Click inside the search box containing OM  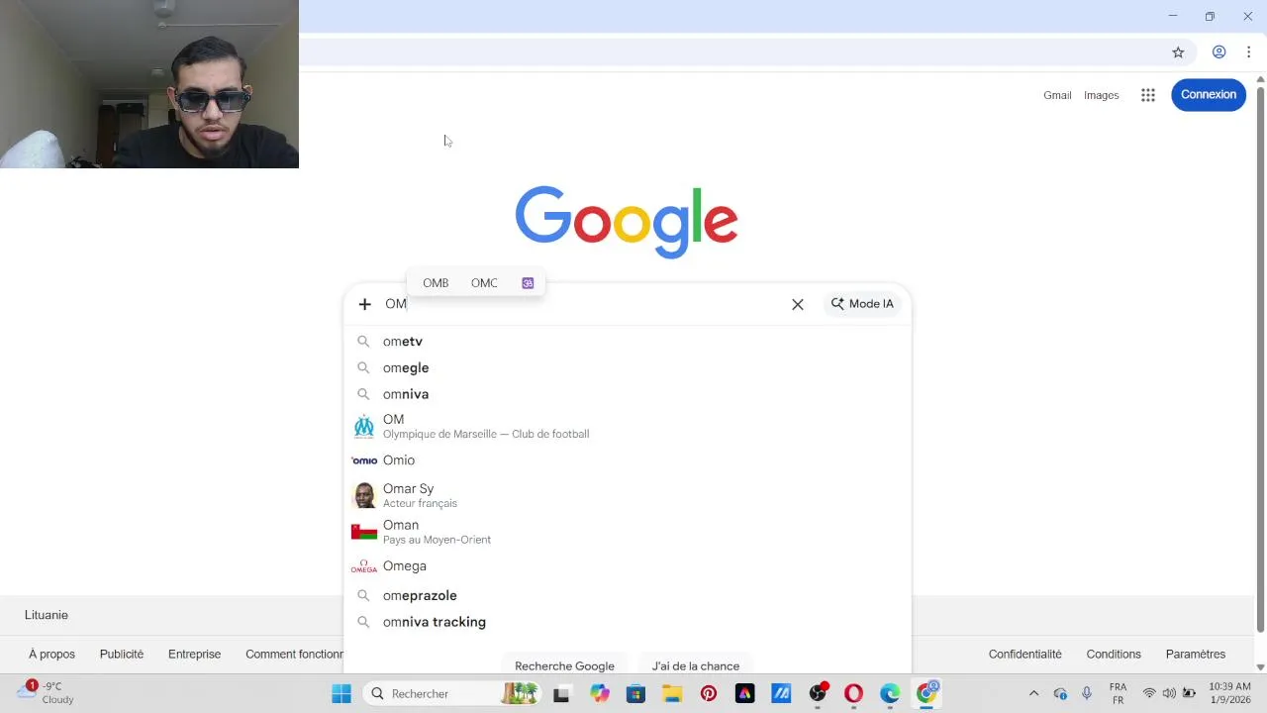(584, 304)
